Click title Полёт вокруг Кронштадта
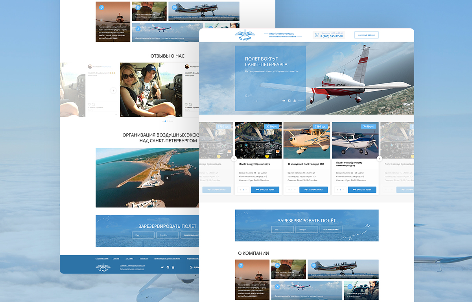This screenshot has height=302, width=472. coord(254,164)
